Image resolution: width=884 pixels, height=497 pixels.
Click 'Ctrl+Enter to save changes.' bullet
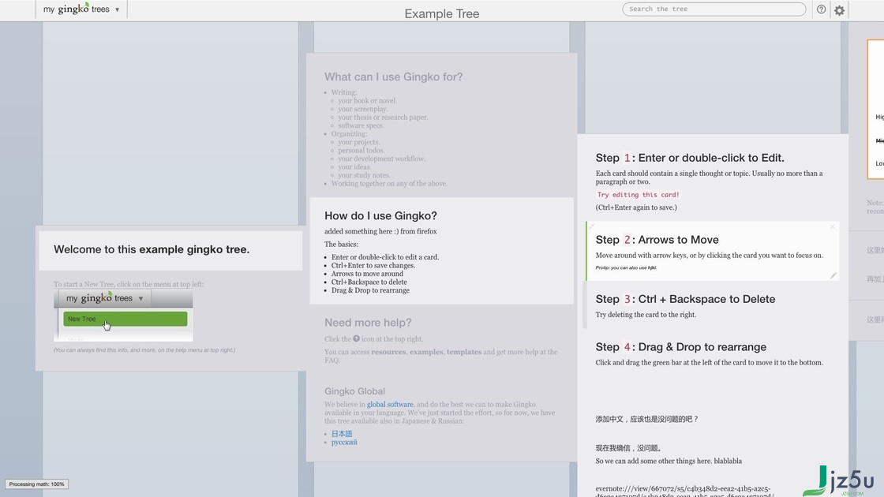click(373, 266)
